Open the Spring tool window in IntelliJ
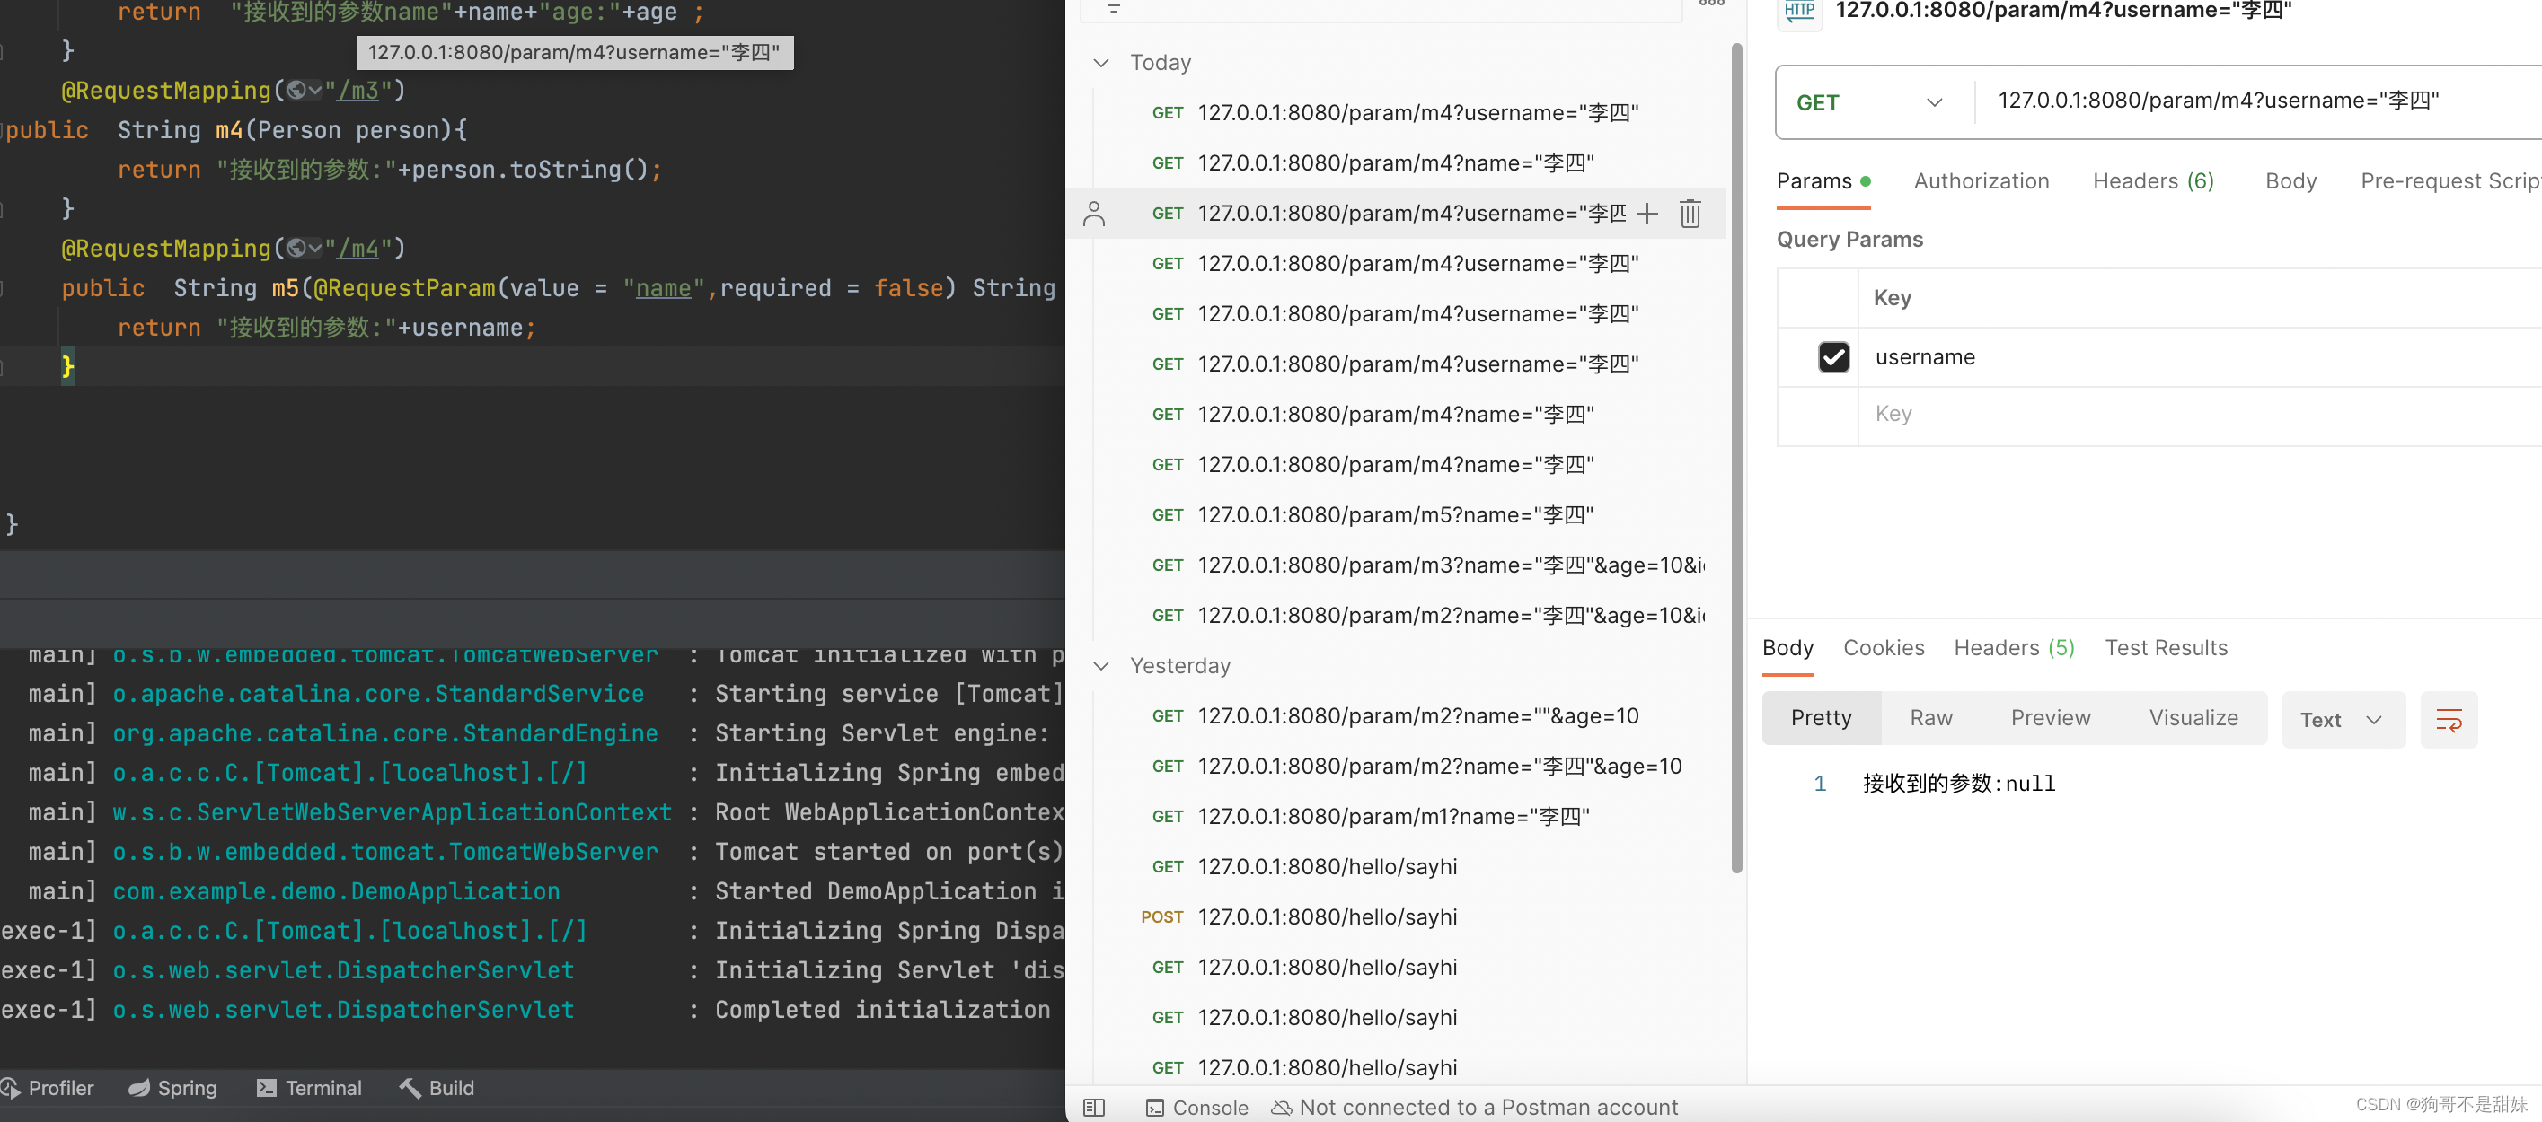The height and width of the screenshot is (1122, 2542). pyautogui.click(x=172, y=1088)
